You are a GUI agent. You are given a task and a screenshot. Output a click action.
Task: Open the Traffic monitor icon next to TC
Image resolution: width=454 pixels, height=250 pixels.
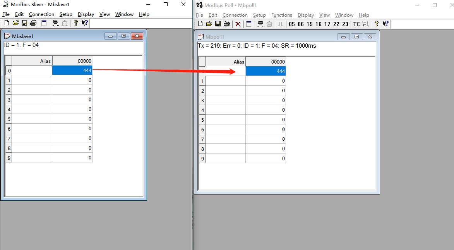[365, 24]
